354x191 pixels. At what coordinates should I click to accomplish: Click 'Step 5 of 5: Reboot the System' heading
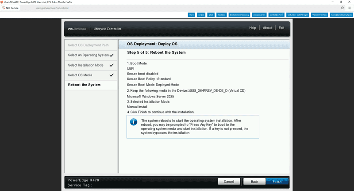click(x=156, y=52)
